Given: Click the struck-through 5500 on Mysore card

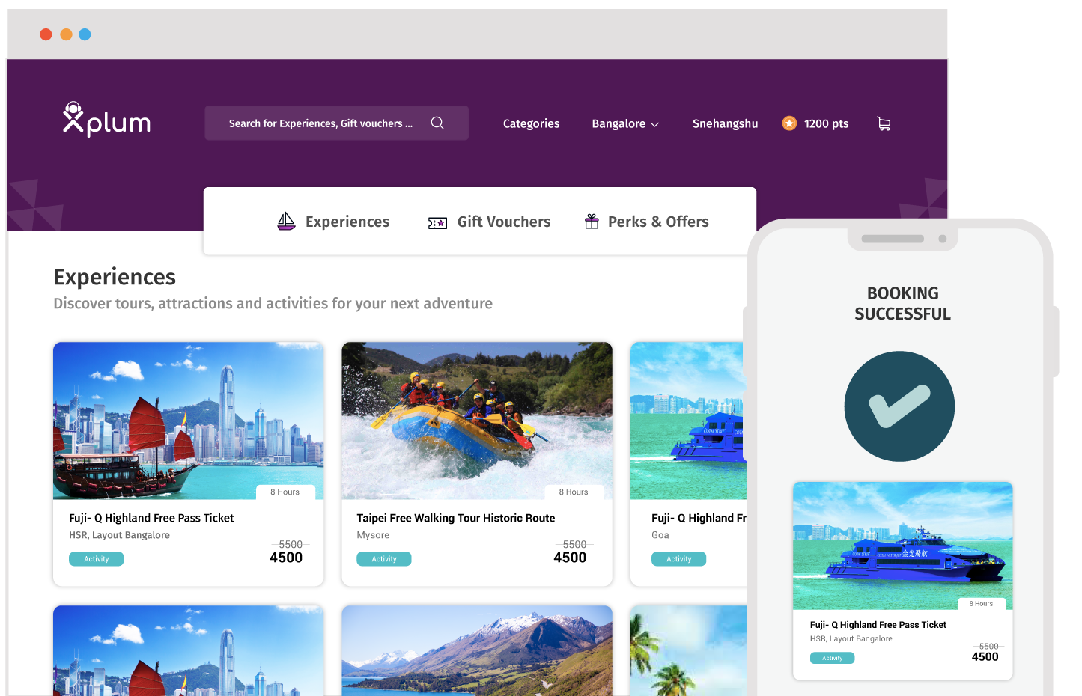Looking at the screenshot, I should (x=574, y=545).
